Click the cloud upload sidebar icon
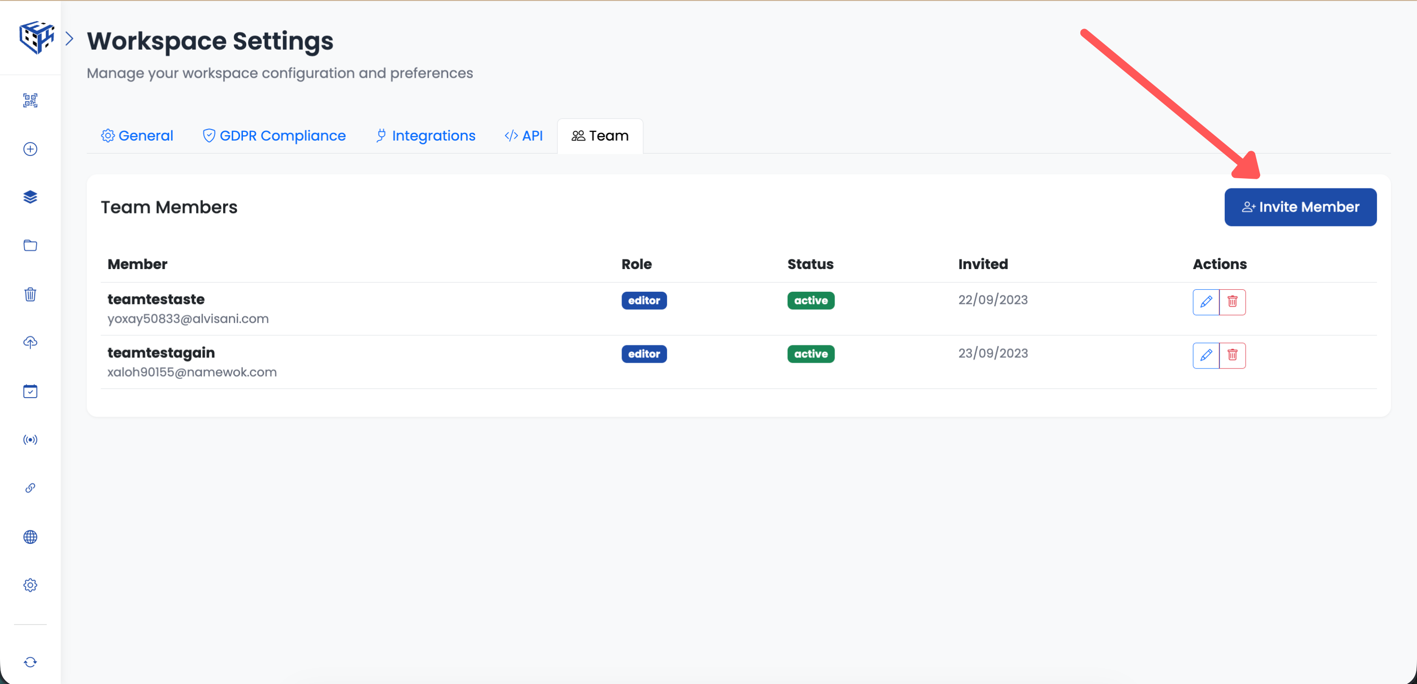This screenshot has height=684, width=1417. pos(30,342)
